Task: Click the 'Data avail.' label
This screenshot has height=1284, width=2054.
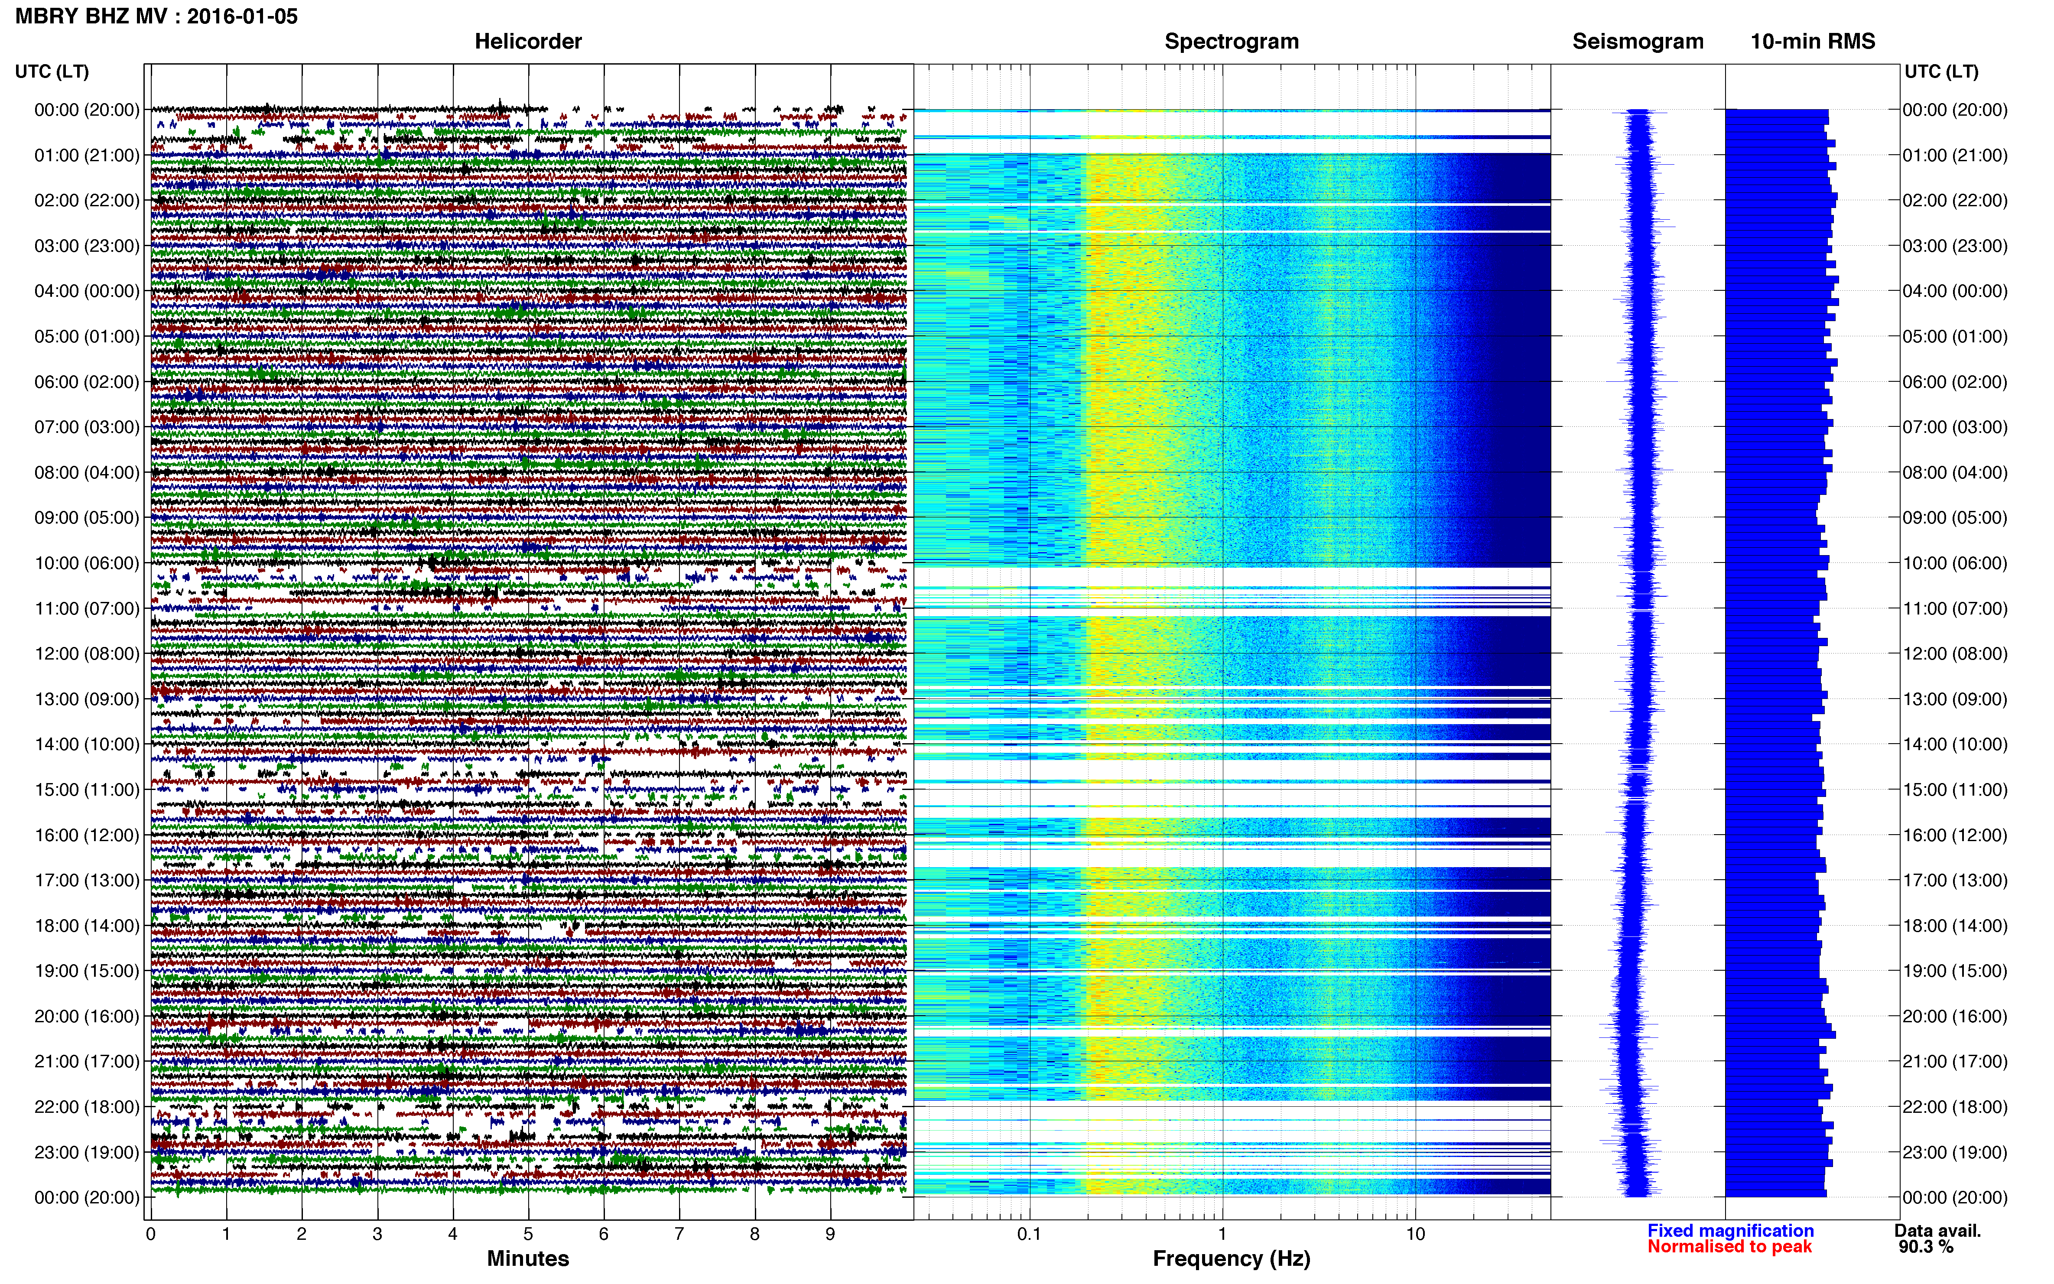Action: (x=1938, y=1231)
